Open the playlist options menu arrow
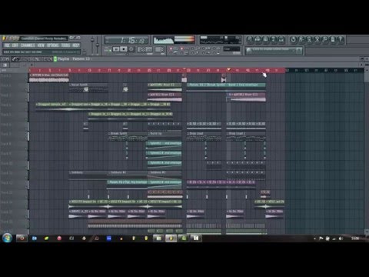Image resolution: width=369 pixels, height=277 pixels. point(3,59)
